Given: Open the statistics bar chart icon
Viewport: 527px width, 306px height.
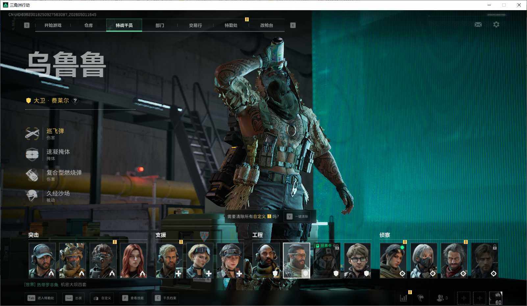Looking at the screenshot, I should (404, 298).
